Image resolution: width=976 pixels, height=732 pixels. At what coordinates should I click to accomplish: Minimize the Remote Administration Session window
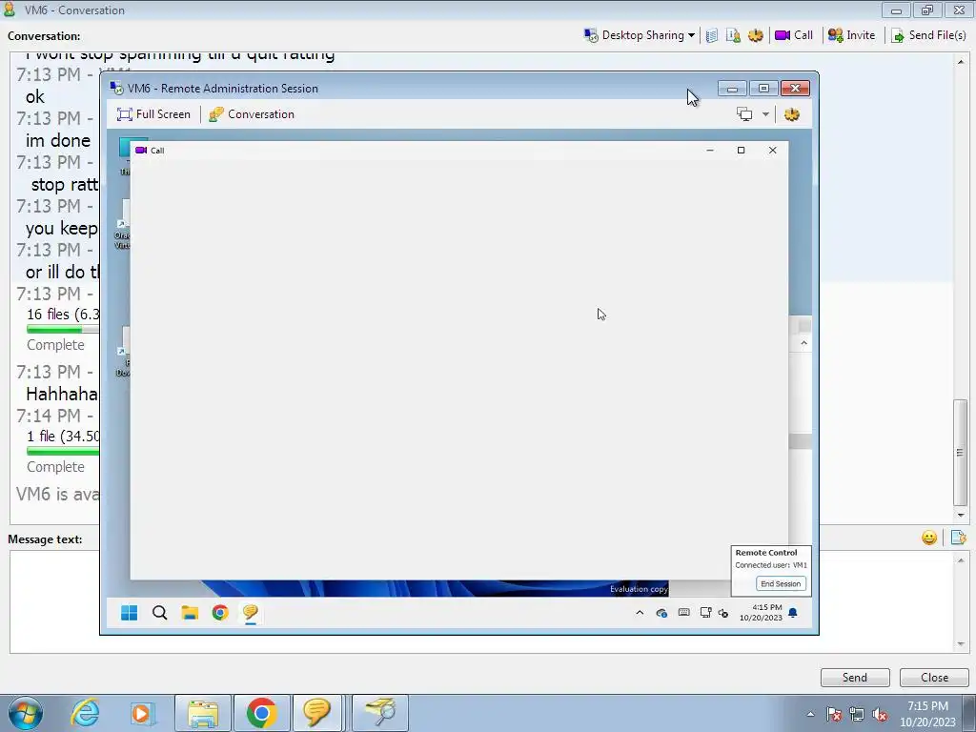click(732, 89)
